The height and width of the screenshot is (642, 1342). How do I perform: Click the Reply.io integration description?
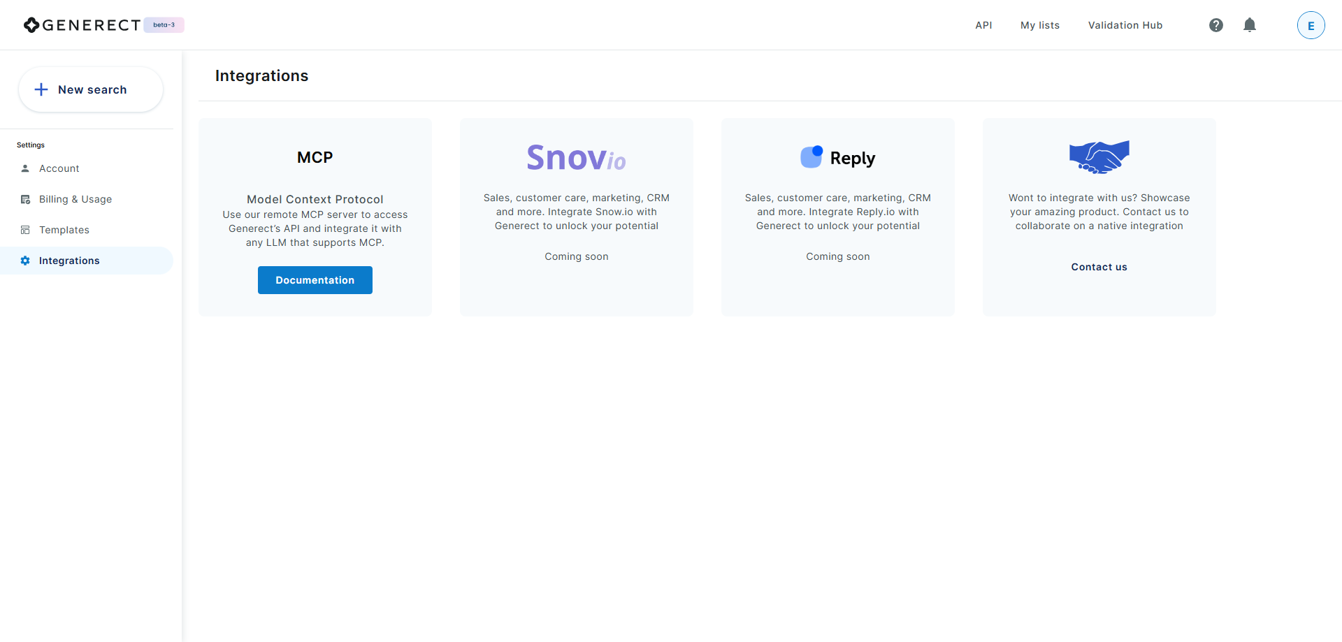(x=838, y=212)
